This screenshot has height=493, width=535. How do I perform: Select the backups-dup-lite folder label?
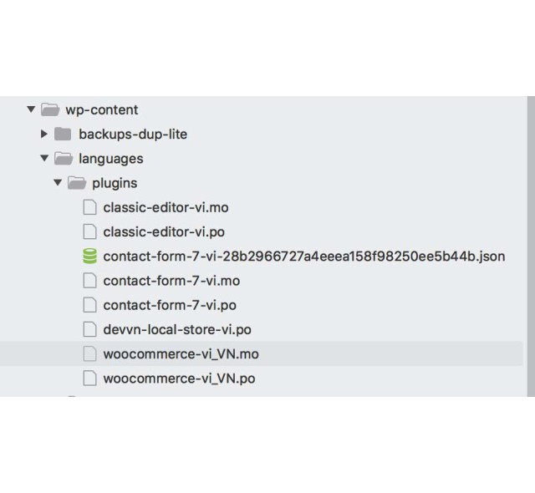[x=133, y=135]
